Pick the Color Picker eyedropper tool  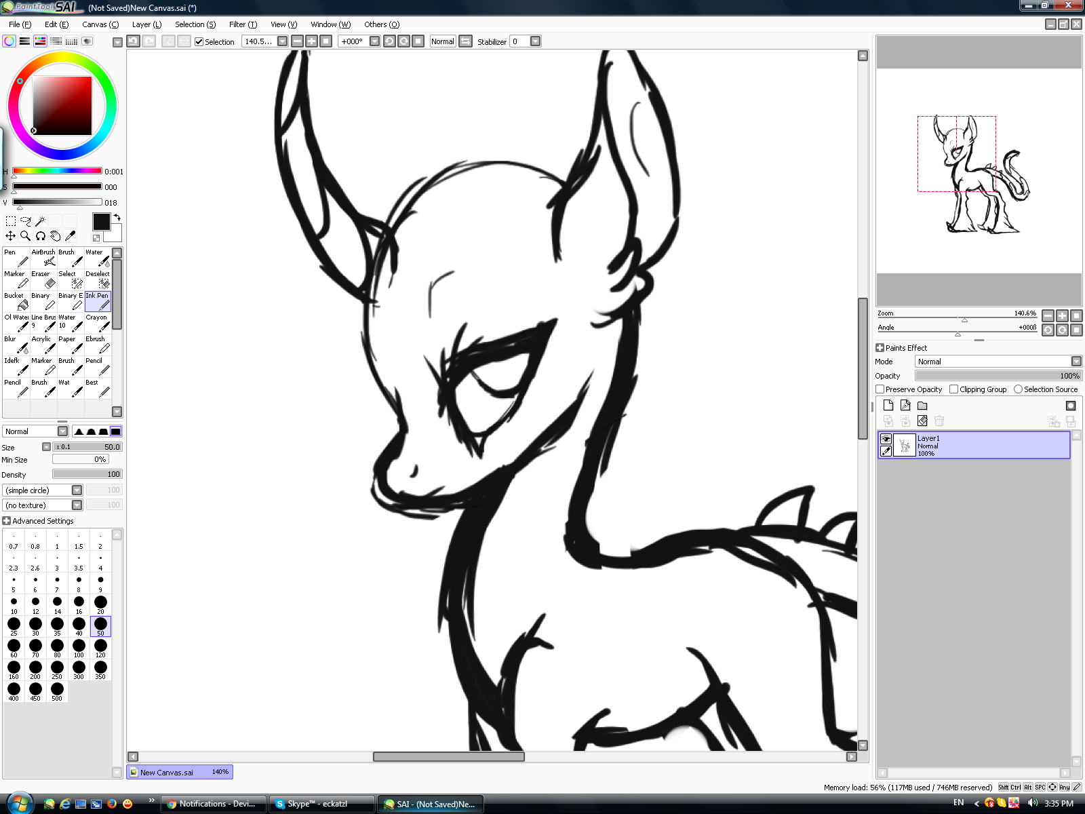71,236
